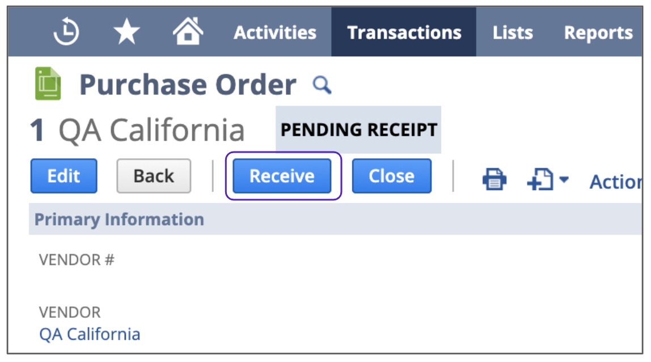Click the new document plus icon
Viewport: 651px width, 362px height.
tap(540, 181)
